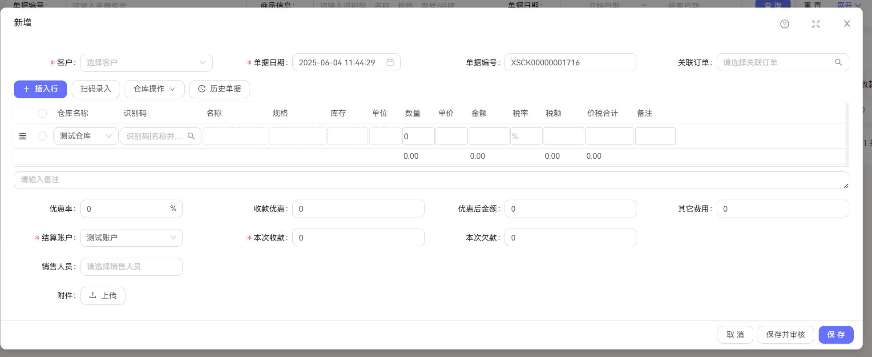Open the calendar icon in 单据日期
The image size is (872, 357).
coord(390,62)
